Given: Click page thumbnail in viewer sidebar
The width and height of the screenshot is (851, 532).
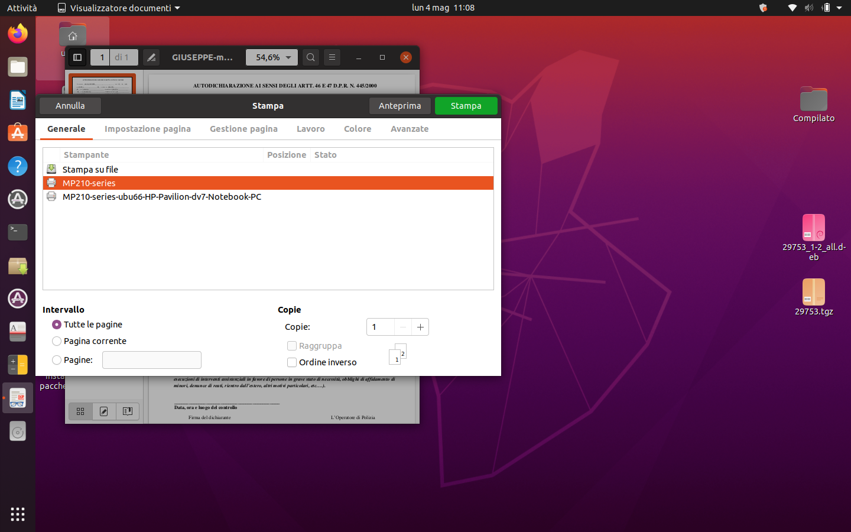Looking at the screenshot, I should click(x=102, y=84).
